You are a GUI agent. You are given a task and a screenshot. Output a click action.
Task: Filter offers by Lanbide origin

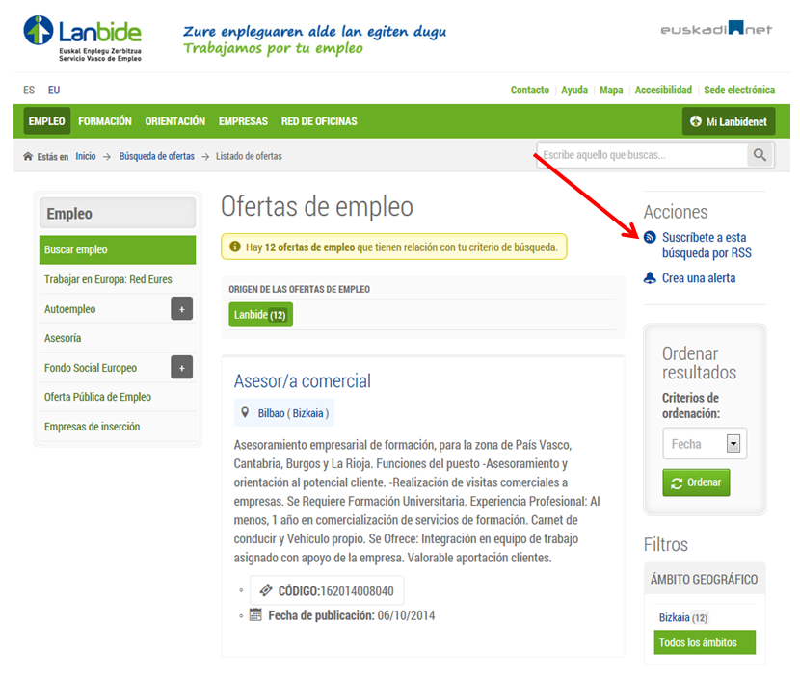point(260,315)
